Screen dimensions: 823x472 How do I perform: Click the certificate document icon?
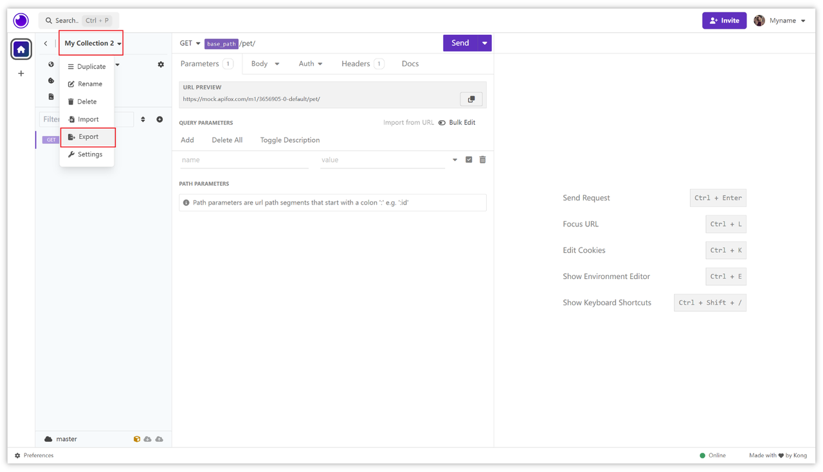click(x=51, y=96)
